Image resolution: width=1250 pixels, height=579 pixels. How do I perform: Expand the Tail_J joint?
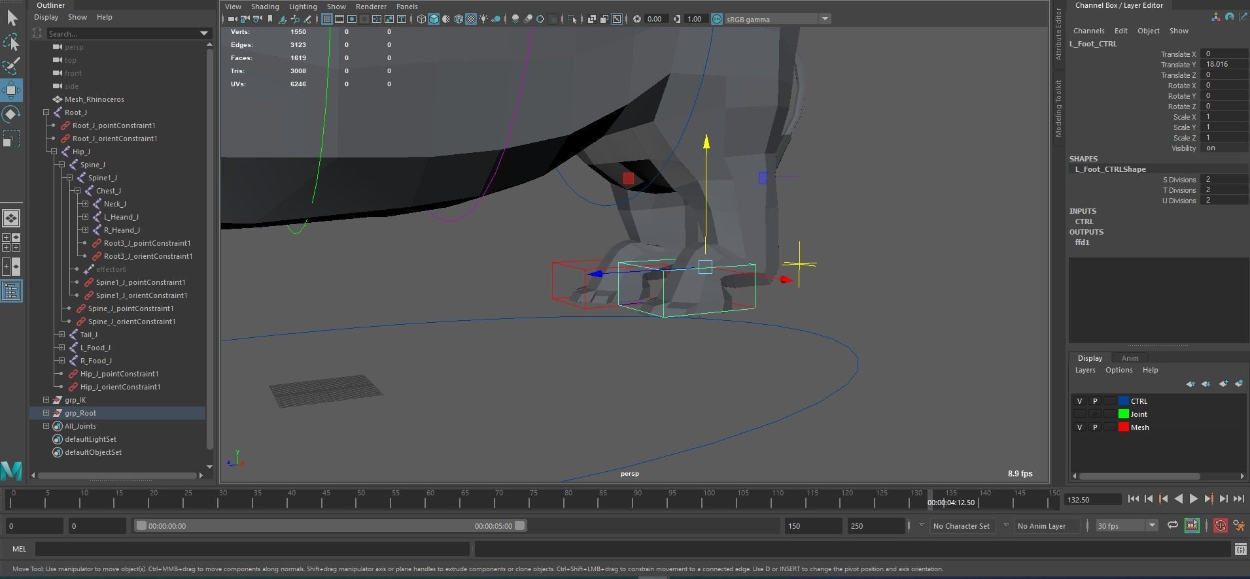point(61,335)
